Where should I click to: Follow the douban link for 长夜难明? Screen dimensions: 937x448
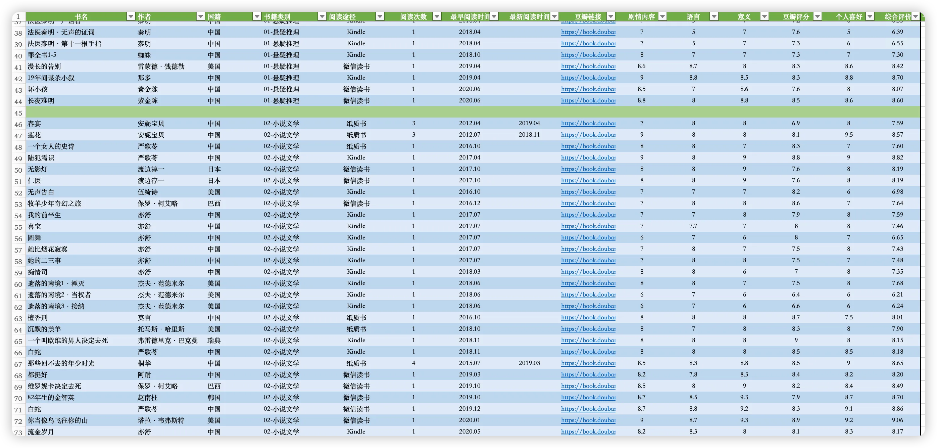click(x=588, y=100)
